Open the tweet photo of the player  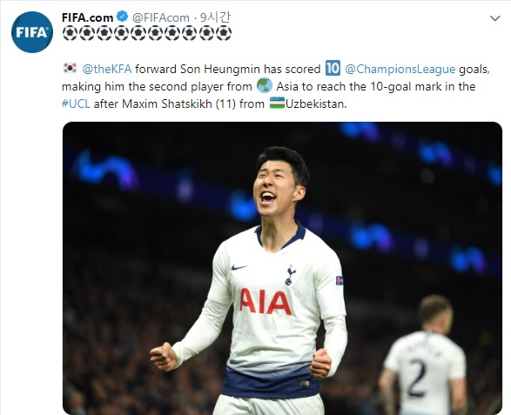click(282, 269)
